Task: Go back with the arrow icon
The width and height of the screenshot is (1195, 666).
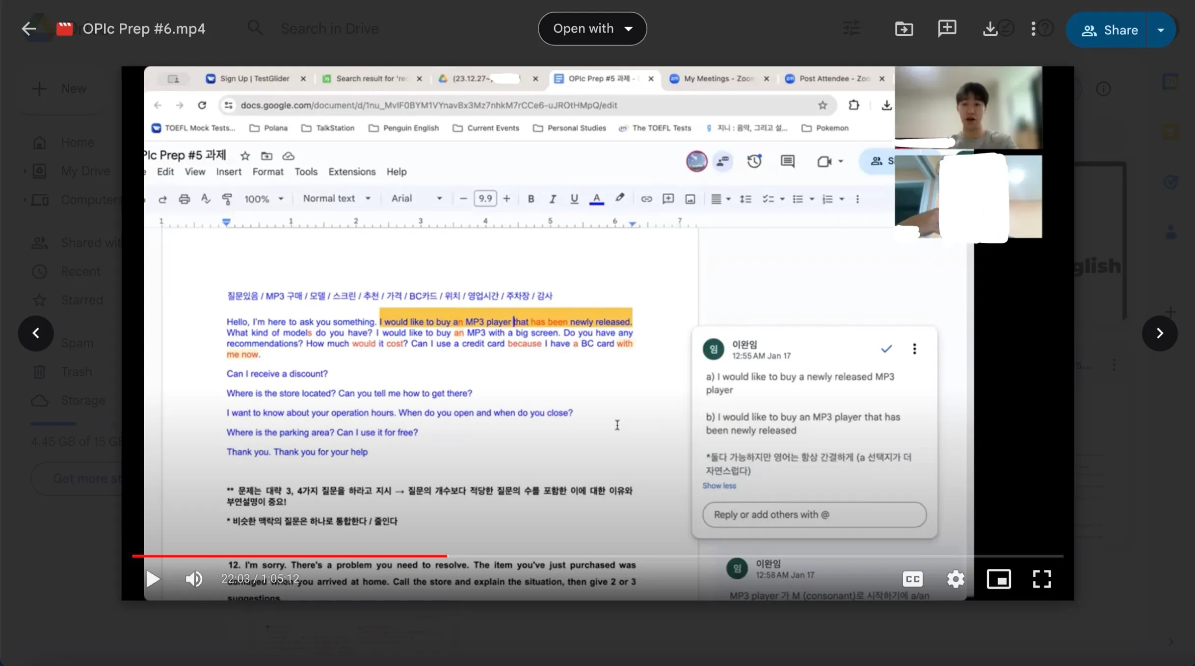Action: pyautogui.click(x=28, y=29)
